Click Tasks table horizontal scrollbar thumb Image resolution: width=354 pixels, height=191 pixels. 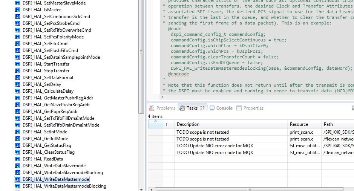[249, 189]
